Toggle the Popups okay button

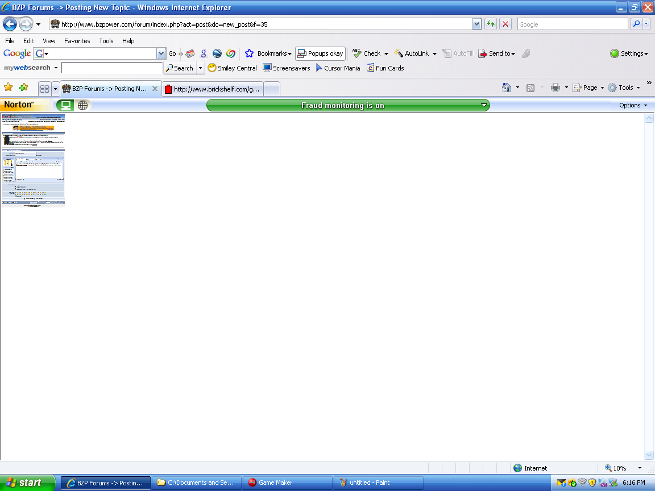pos(321,53)
